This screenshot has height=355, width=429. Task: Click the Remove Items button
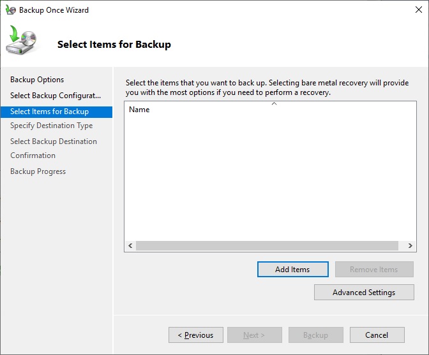coord(373,270)
